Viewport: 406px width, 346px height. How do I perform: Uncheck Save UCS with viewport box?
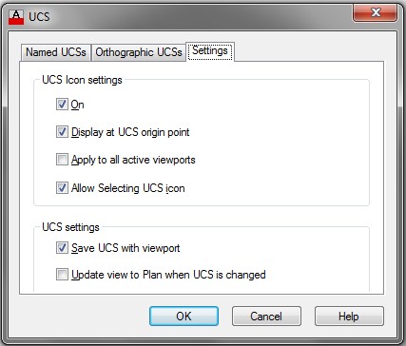62,248
